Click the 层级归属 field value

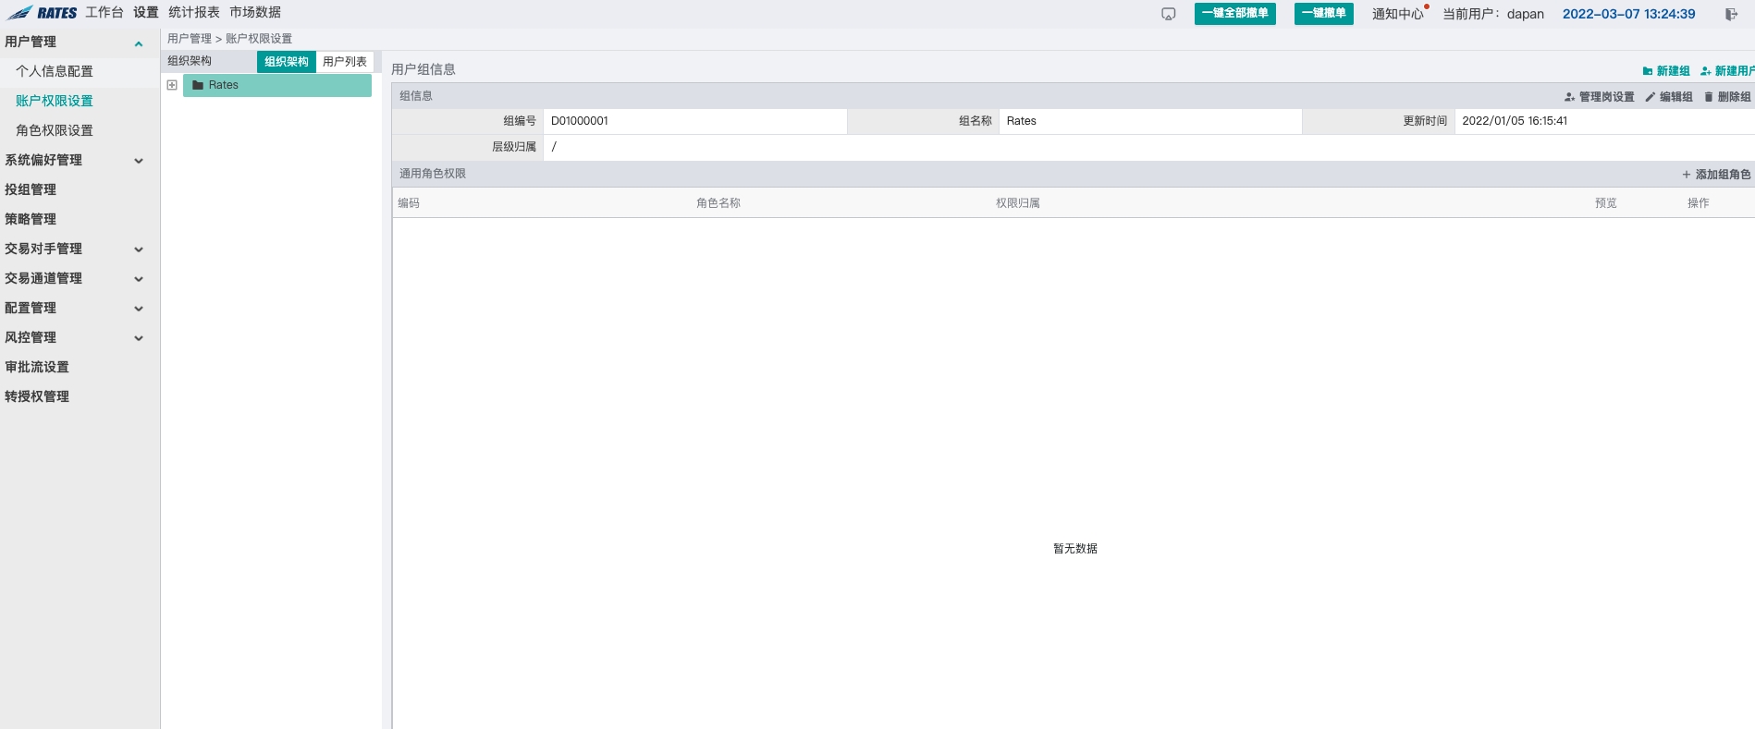pos(1148,147)
